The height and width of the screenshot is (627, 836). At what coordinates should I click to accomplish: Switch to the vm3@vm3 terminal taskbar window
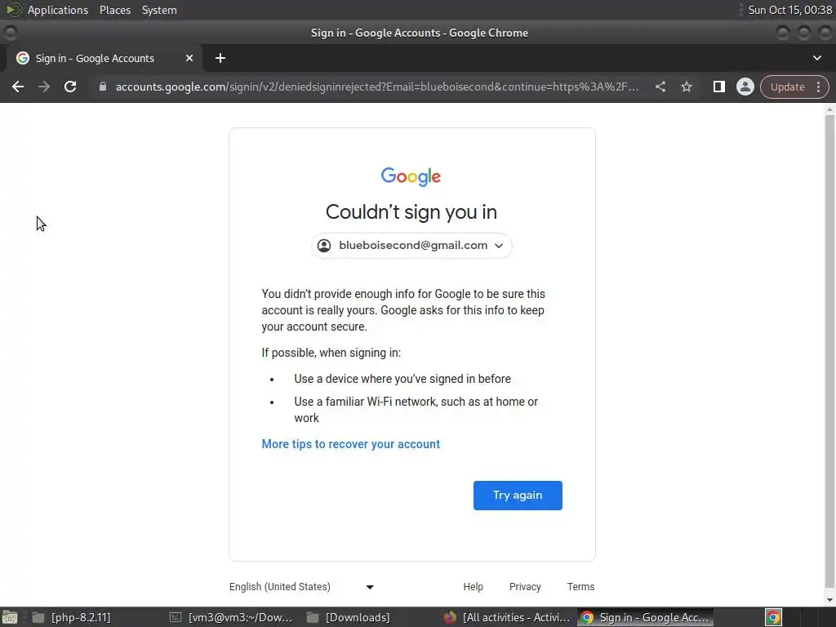click(231, 617)
